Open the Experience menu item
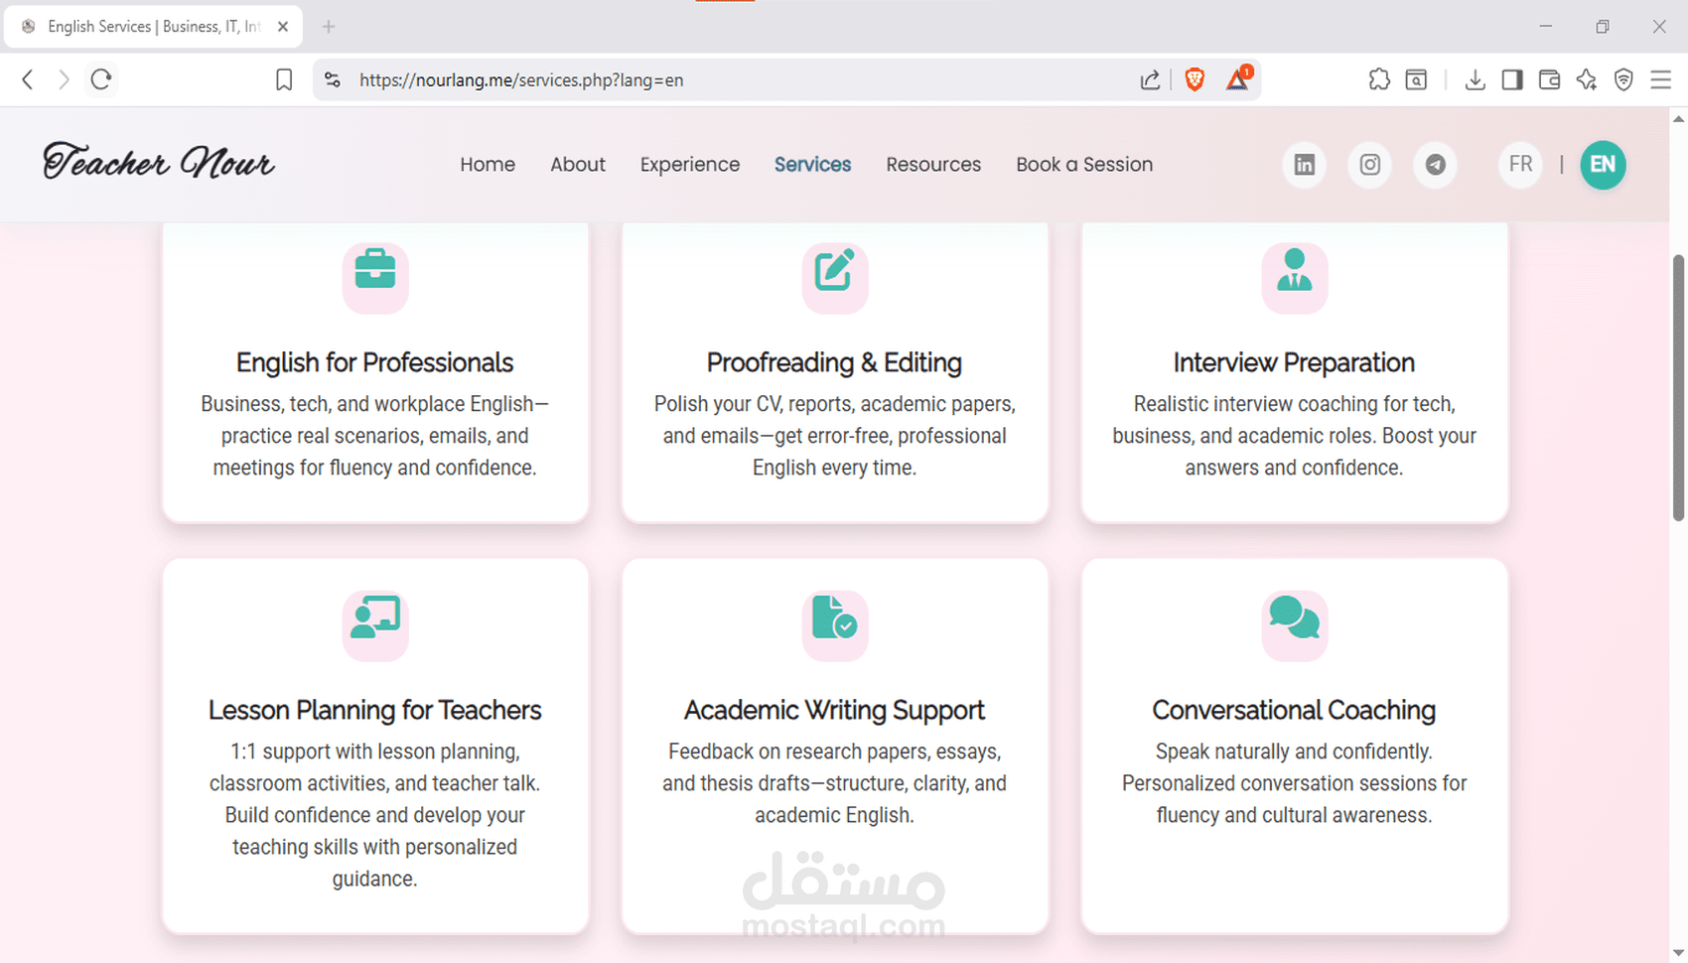This screenshot has width=1688, height=963. pos(690,165)
